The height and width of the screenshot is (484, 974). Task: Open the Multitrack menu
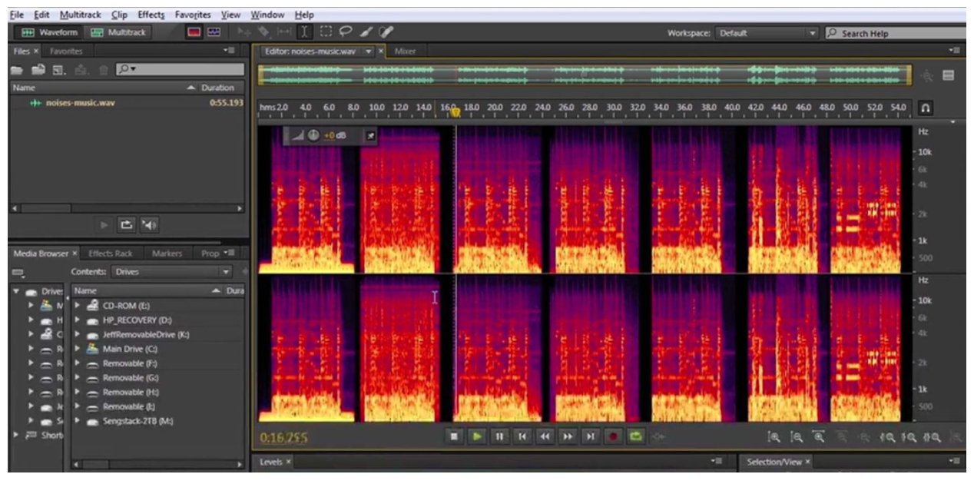82,15
